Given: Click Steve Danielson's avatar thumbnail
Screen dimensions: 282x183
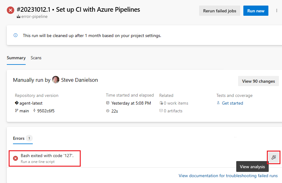Looking at the screenshot, I should [56, 80].
